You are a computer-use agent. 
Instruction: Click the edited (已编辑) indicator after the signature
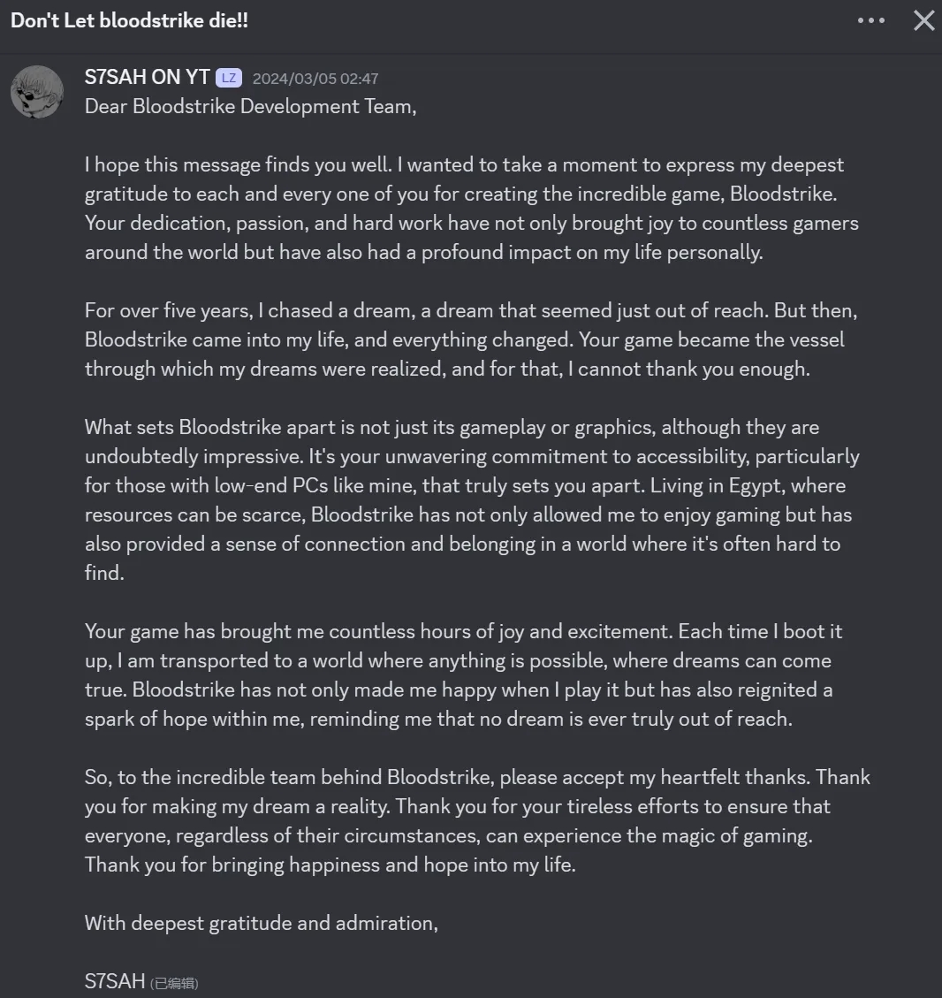(x=174, y=983)
